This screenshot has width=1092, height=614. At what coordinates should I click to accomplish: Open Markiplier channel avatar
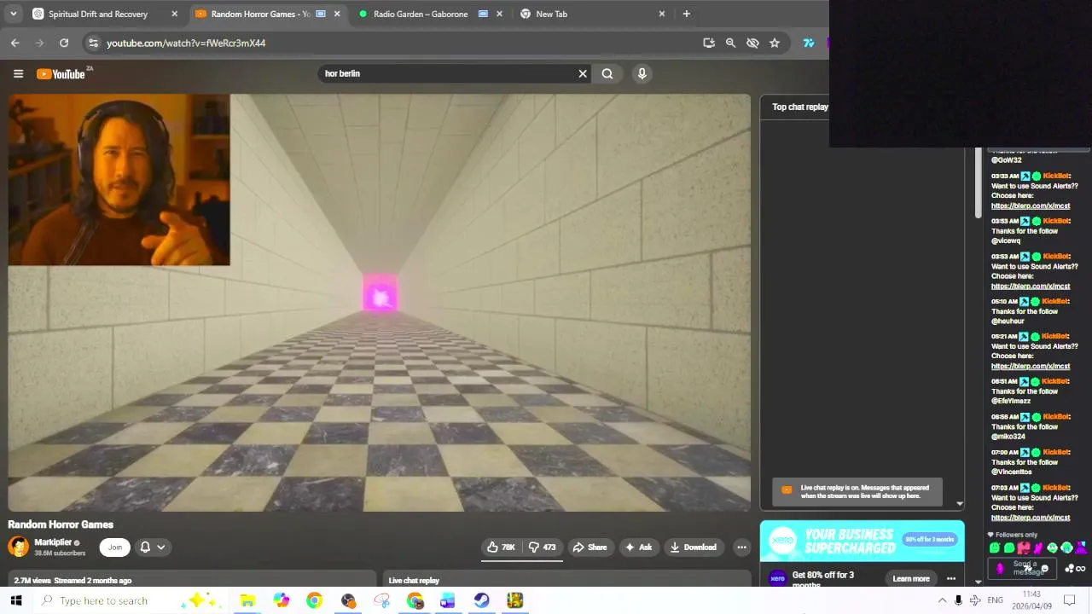coord(18,547)
